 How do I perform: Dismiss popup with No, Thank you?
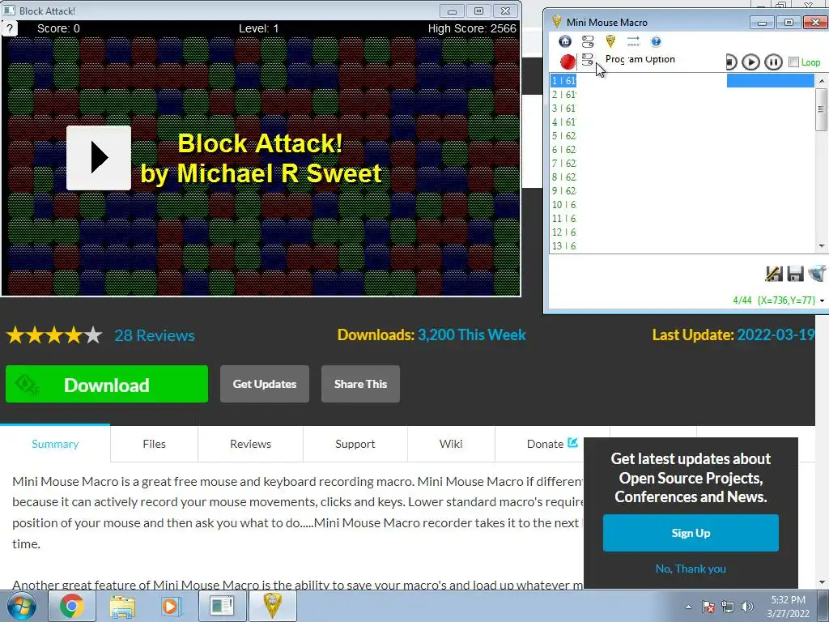pos(691,569)
